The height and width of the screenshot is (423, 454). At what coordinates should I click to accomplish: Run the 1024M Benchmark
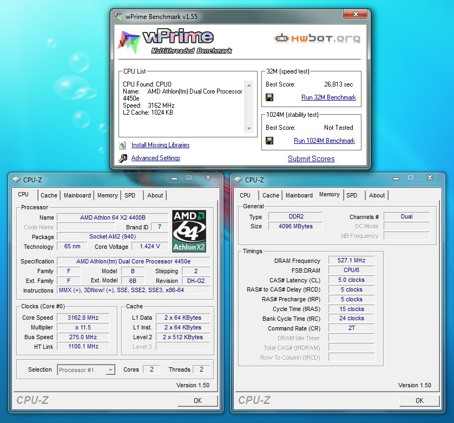point(324,141)
